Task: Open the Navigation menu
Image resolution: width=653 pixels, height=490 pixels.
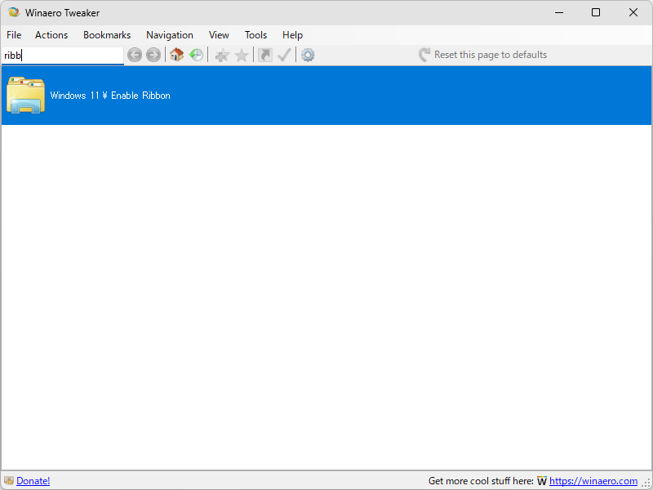Action: coord(169,35)
